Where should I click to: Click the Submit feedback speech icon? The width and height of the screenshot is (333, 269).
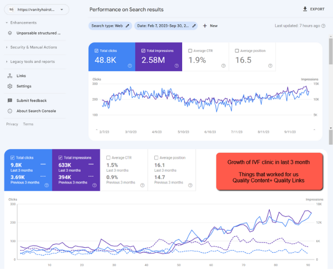(10, 101)
